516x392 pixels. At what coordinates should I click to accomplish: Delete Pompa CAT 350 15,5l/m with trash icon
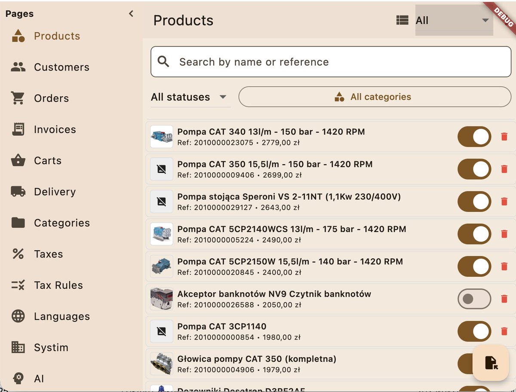pyautogui.click(x=504, y=169)
